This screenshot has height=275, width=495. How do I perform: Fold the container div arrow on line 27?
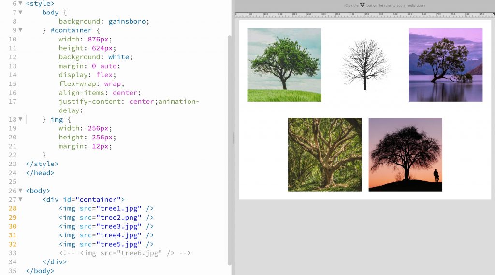pos(20,199)
